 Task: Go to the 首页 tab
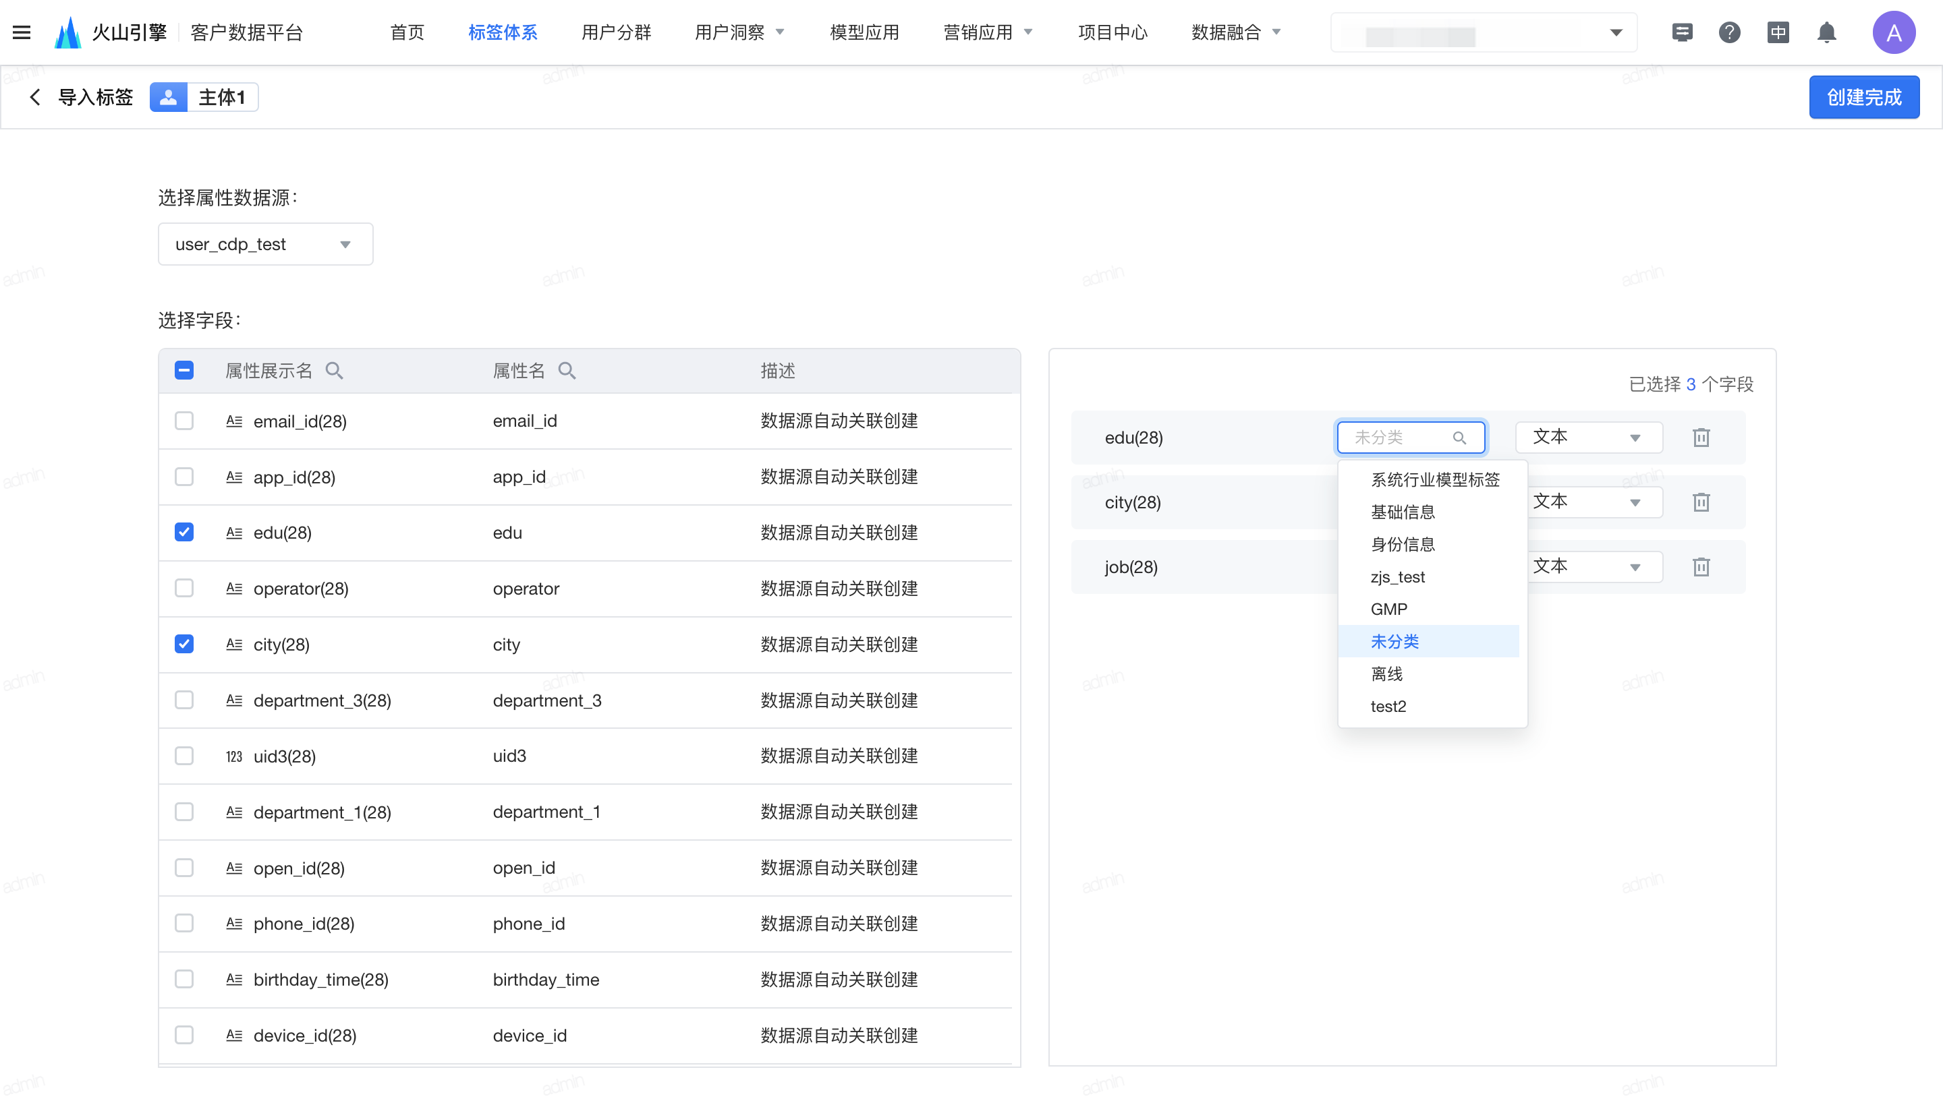(x=407, y=32)
